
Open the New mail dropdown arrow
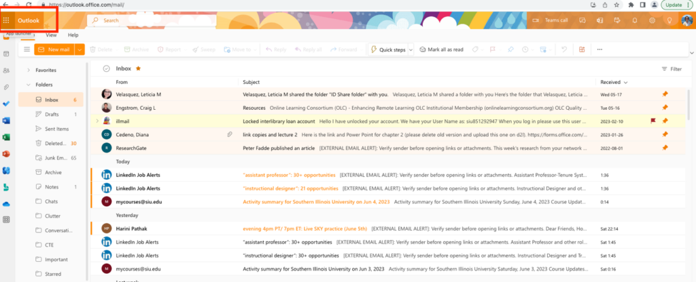(x=80, y=49)
